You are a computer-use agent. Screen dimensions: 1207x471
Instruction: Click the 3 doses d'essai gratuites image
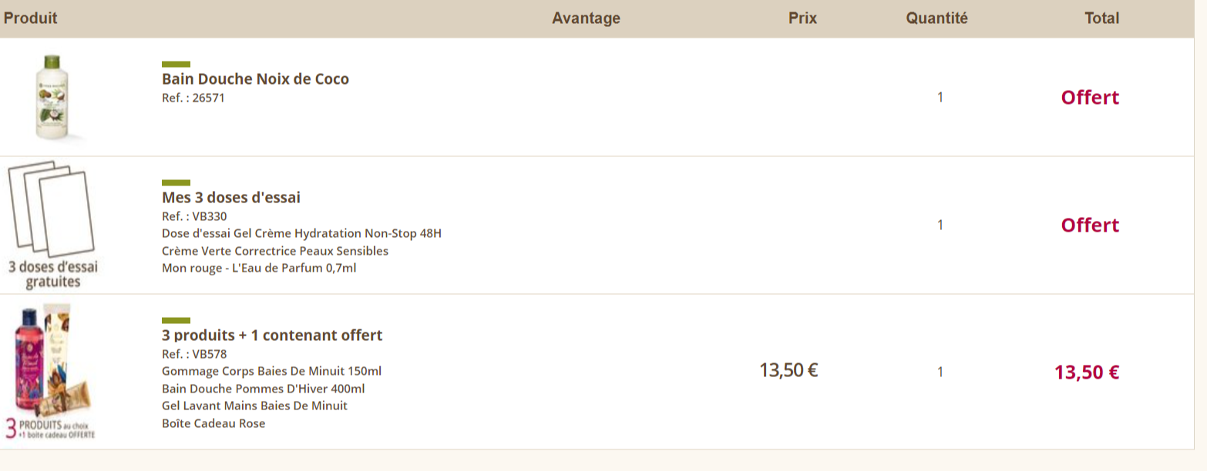click(52, 225)
